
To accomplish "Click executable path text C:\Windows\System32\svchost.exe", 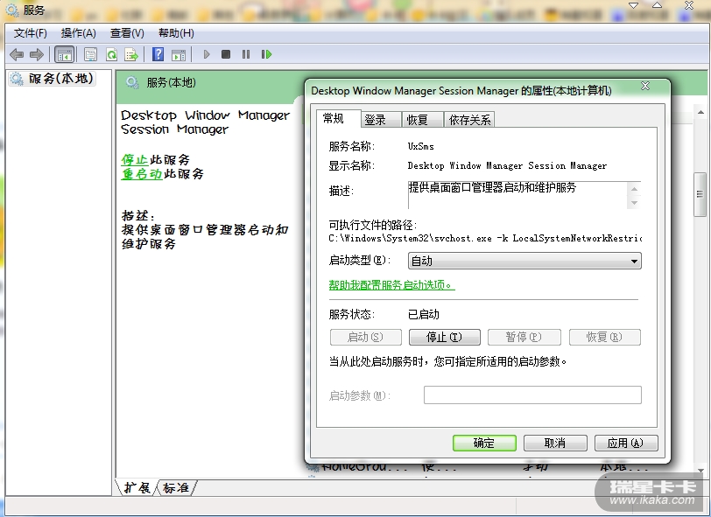I will point(485,238).
